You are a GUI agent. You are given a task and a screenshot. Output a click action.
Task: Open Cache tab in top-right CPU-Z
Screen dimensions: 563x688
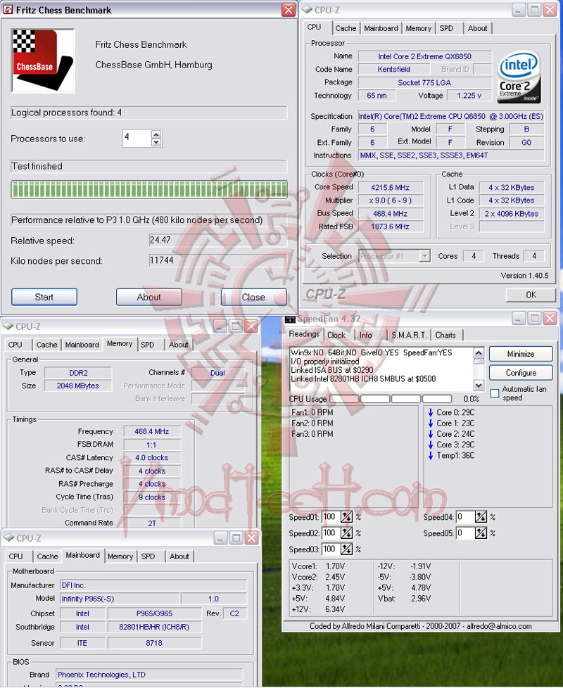(346, 28)
